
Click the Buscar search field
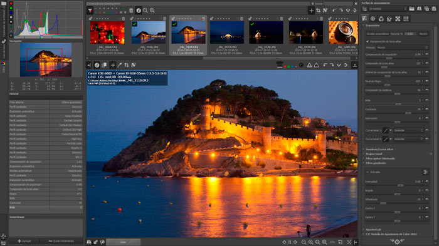pos(339,4)
